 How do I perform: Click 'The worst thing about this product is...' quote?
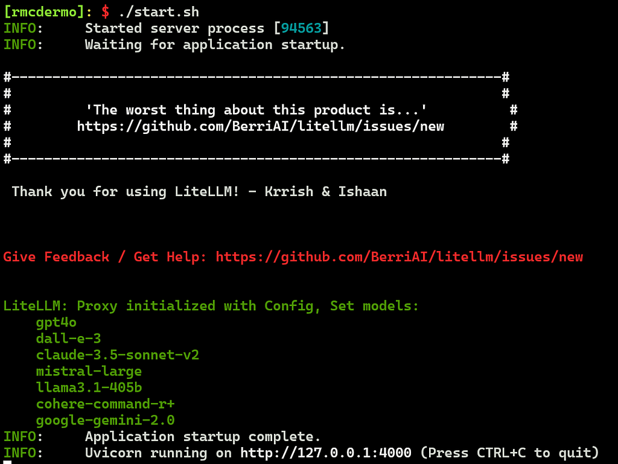[256, 110]
